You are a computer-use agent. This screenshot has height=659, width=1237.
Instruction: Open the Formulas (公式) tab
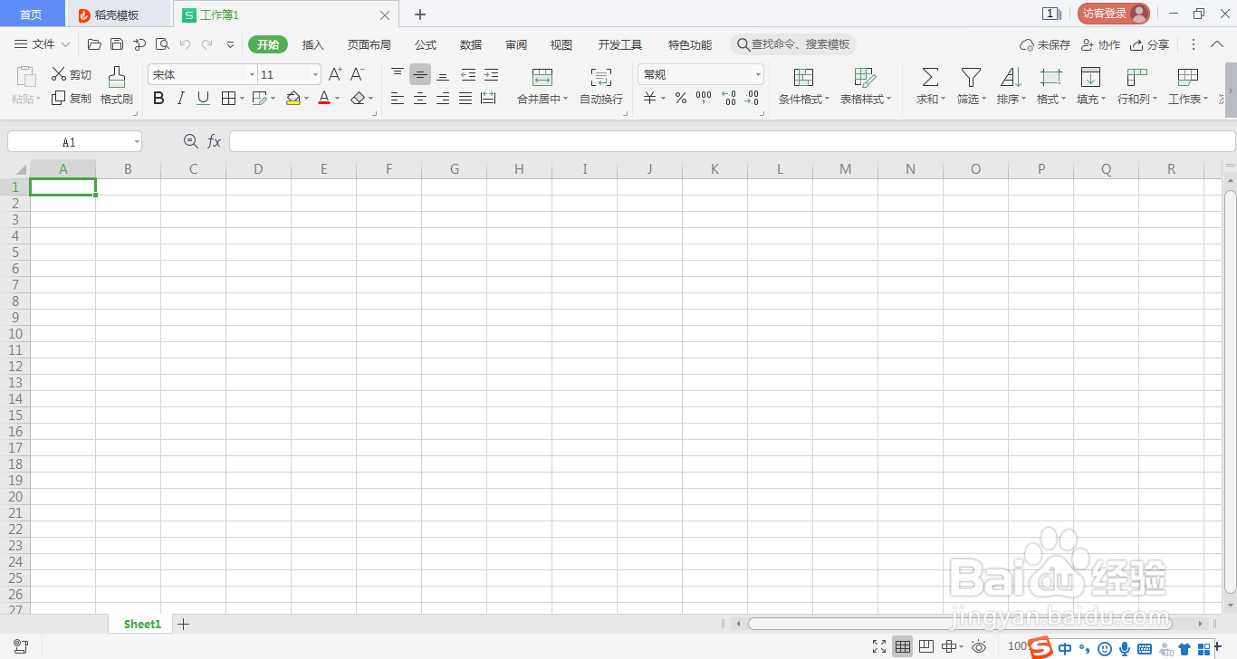pos(426,44)
